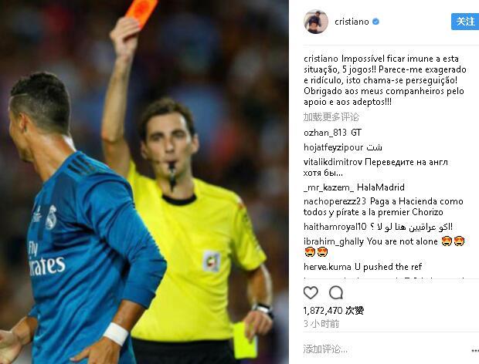
Task: View the 1,872,470 likes list
Action: pos(333,311)
